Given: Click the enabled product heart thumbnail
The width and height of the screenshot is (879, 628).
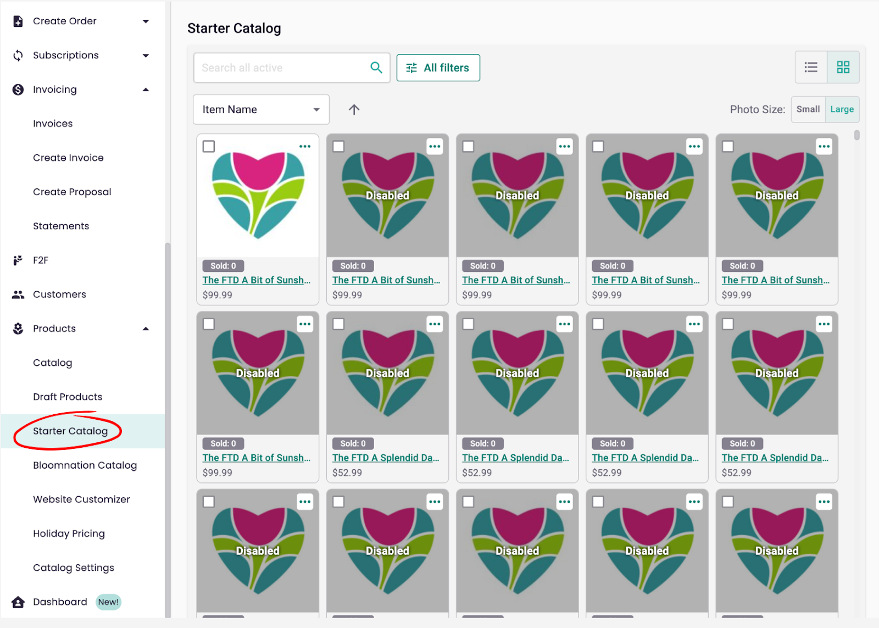Looking at the screenshot, I should pos(258,195).
